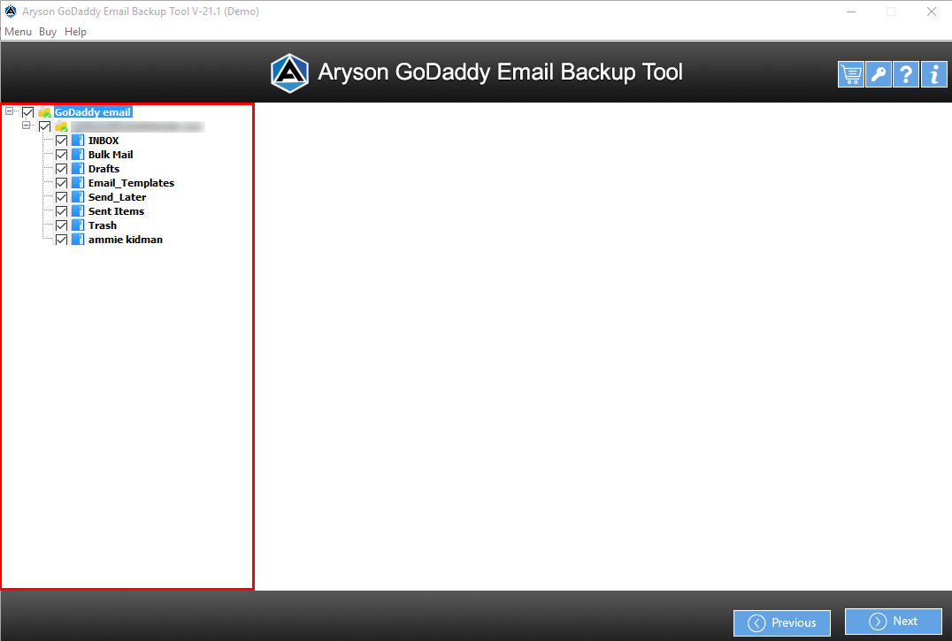Open the Menu menu
This screenshot has width=952, height=641.
click(x=19, y=32)
